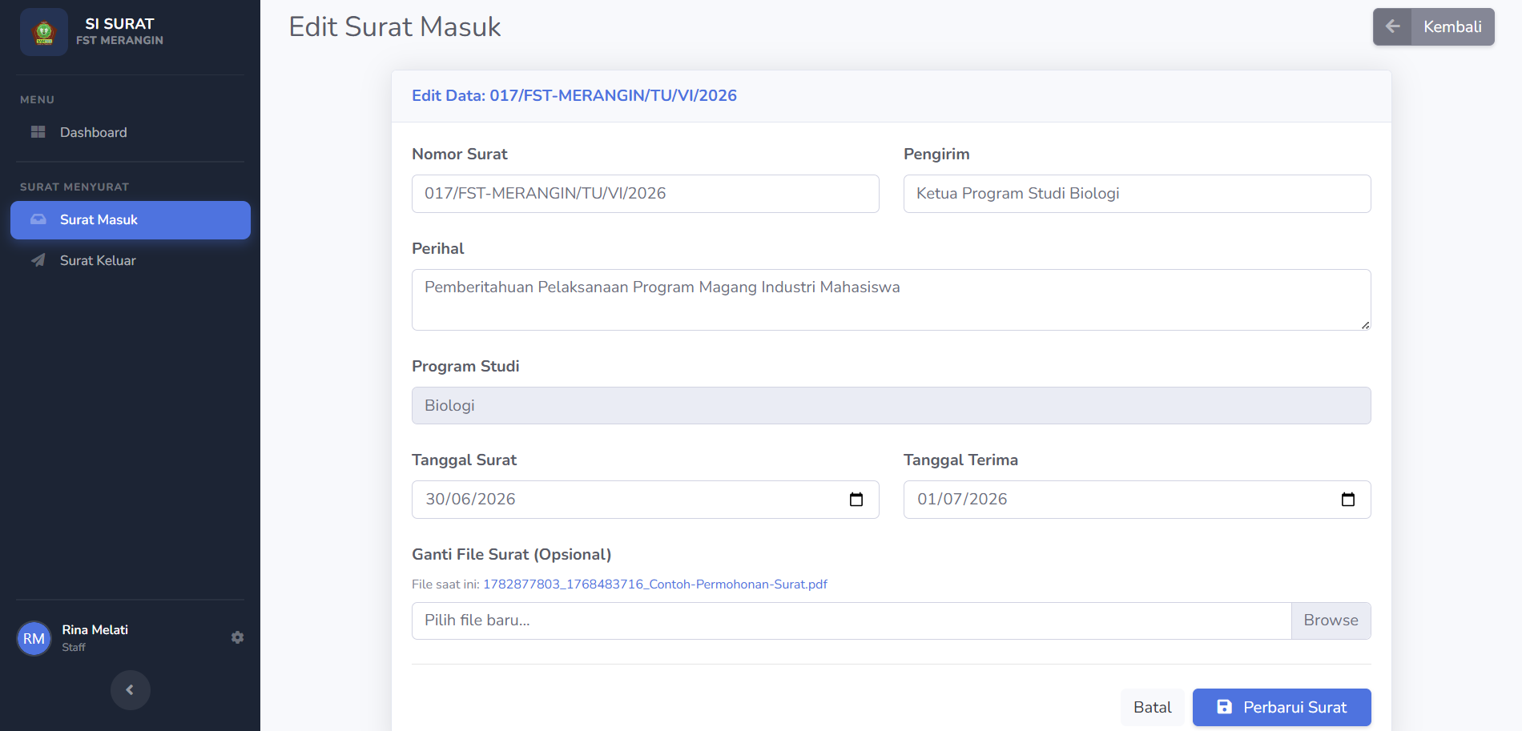The height and width of the screenshot is (731, 1522).
Task: Click the Batal button
Action: coord(1152,707)
